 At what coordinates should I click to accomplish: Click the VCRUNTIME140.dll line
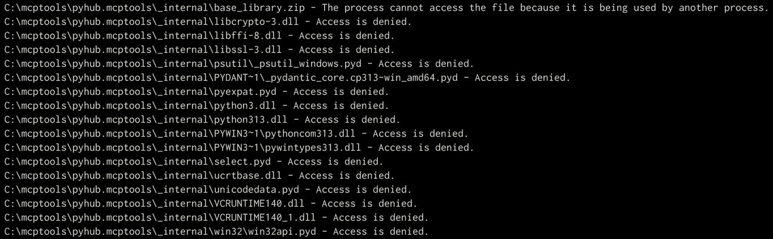[210, 204]
